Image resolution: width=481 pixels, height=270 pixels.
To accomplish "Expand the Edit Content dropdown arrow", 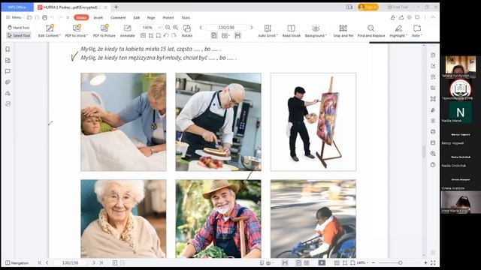I will pos(59,36).
